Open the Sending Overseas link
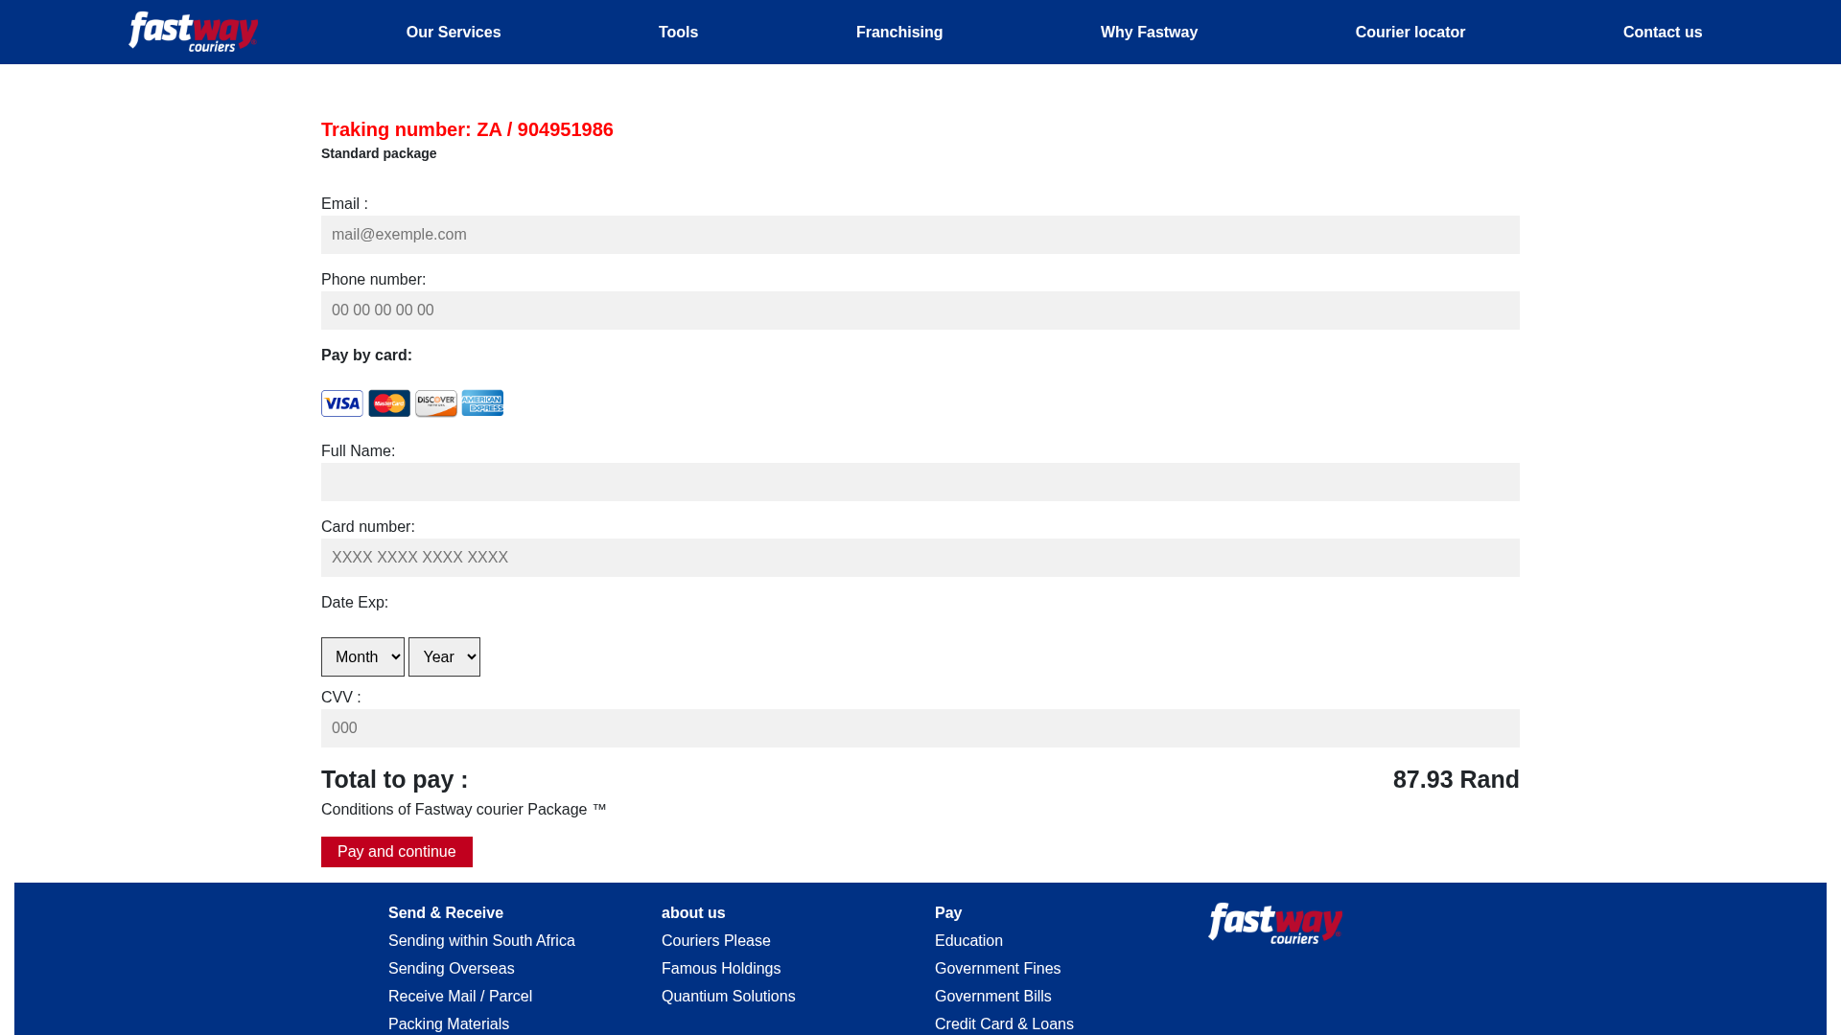This screenshot has width=1841, height=1035. click(x=452, y=969)
